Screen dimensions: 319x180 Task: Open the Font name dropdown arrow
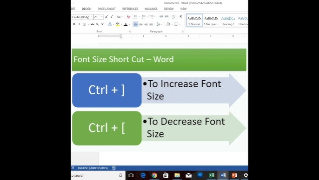point(92,17)
